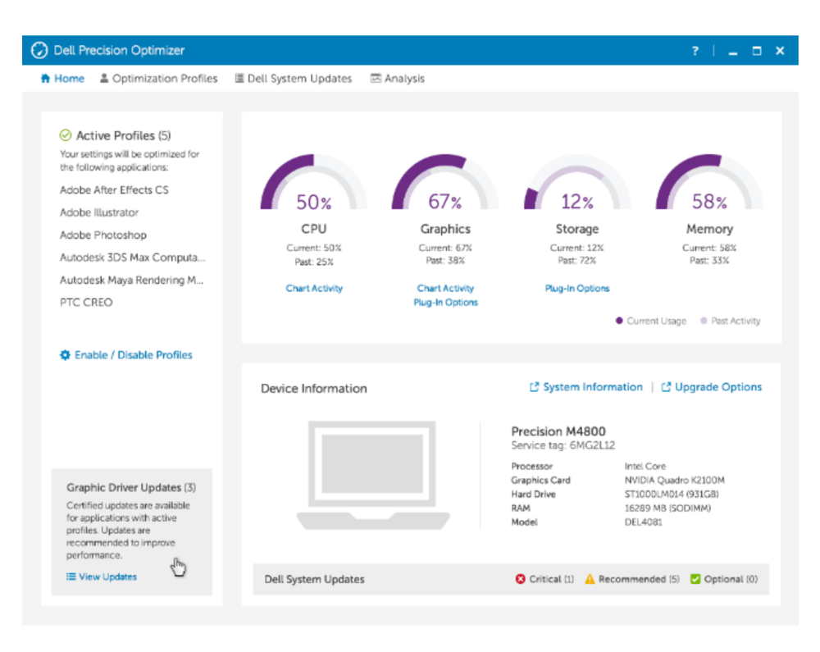Click the list icon beside View Updates
This screenshot has height=652, width=820.
(x=71, y=577)
